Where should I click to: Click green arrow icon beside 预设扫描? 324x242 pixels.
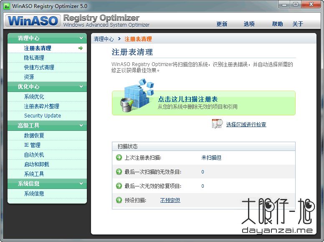point(119,200)
